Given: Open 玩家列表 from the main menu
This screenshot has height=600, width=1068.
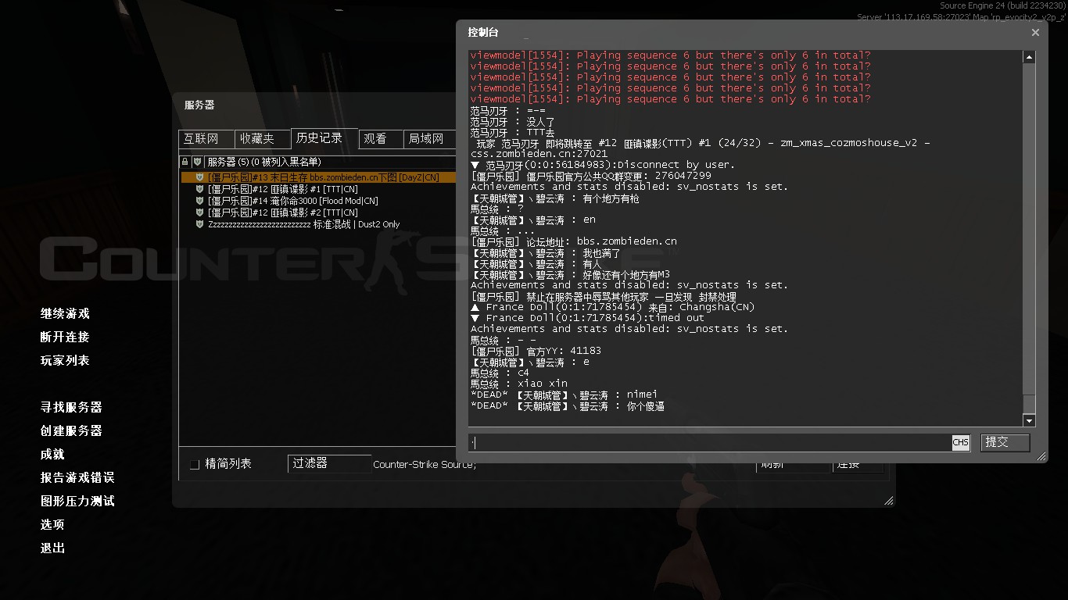Looking at the screenshot, I should pyautogui.click(x=66, y=360).
